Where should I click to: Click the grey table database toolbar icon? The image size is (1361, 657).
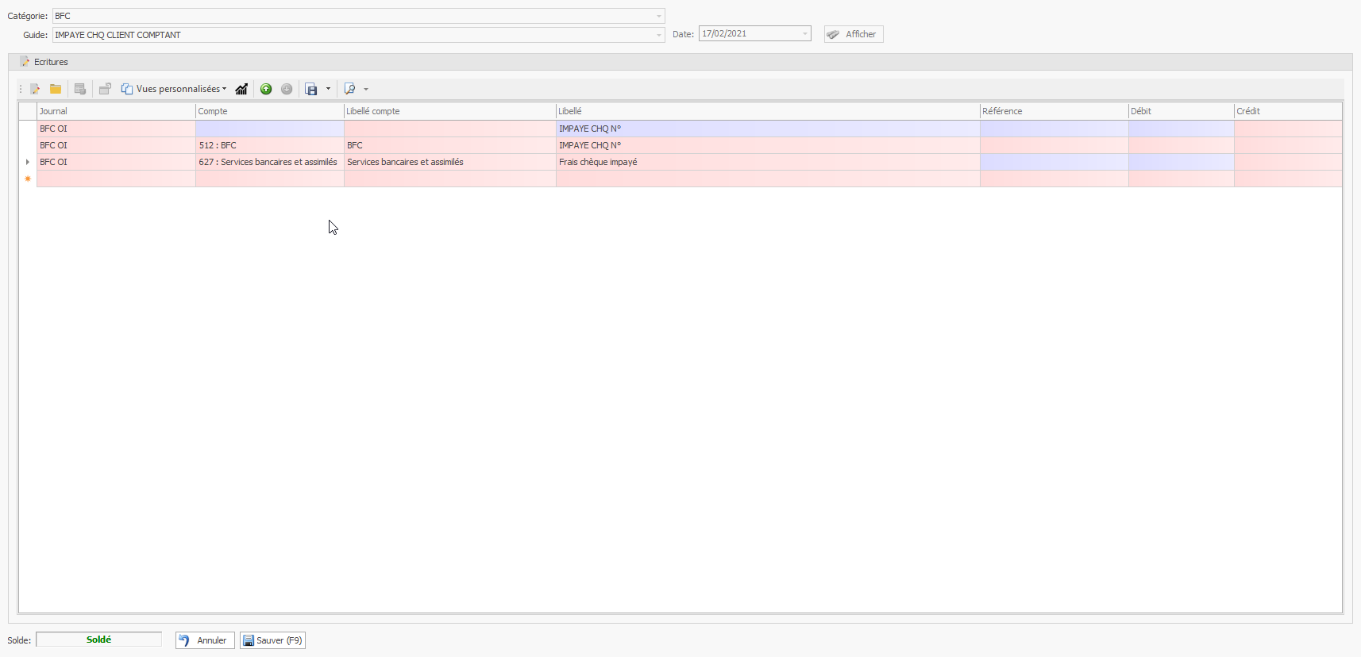(x=80, y=89)
